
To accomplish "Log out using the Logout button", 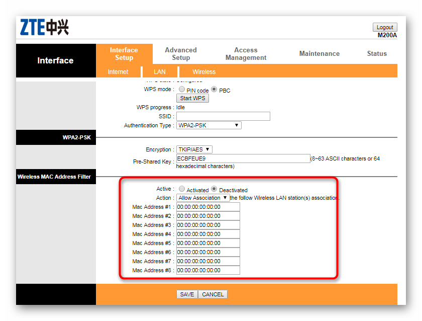I will (x=385, y=27).
